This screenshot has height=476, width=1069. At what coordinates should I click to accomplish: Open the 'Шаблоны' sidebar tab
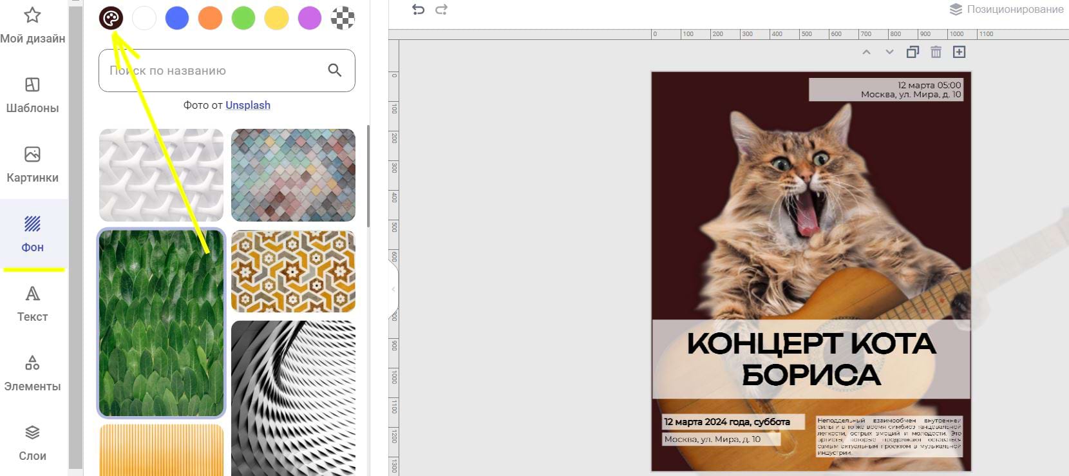point(32,95)
